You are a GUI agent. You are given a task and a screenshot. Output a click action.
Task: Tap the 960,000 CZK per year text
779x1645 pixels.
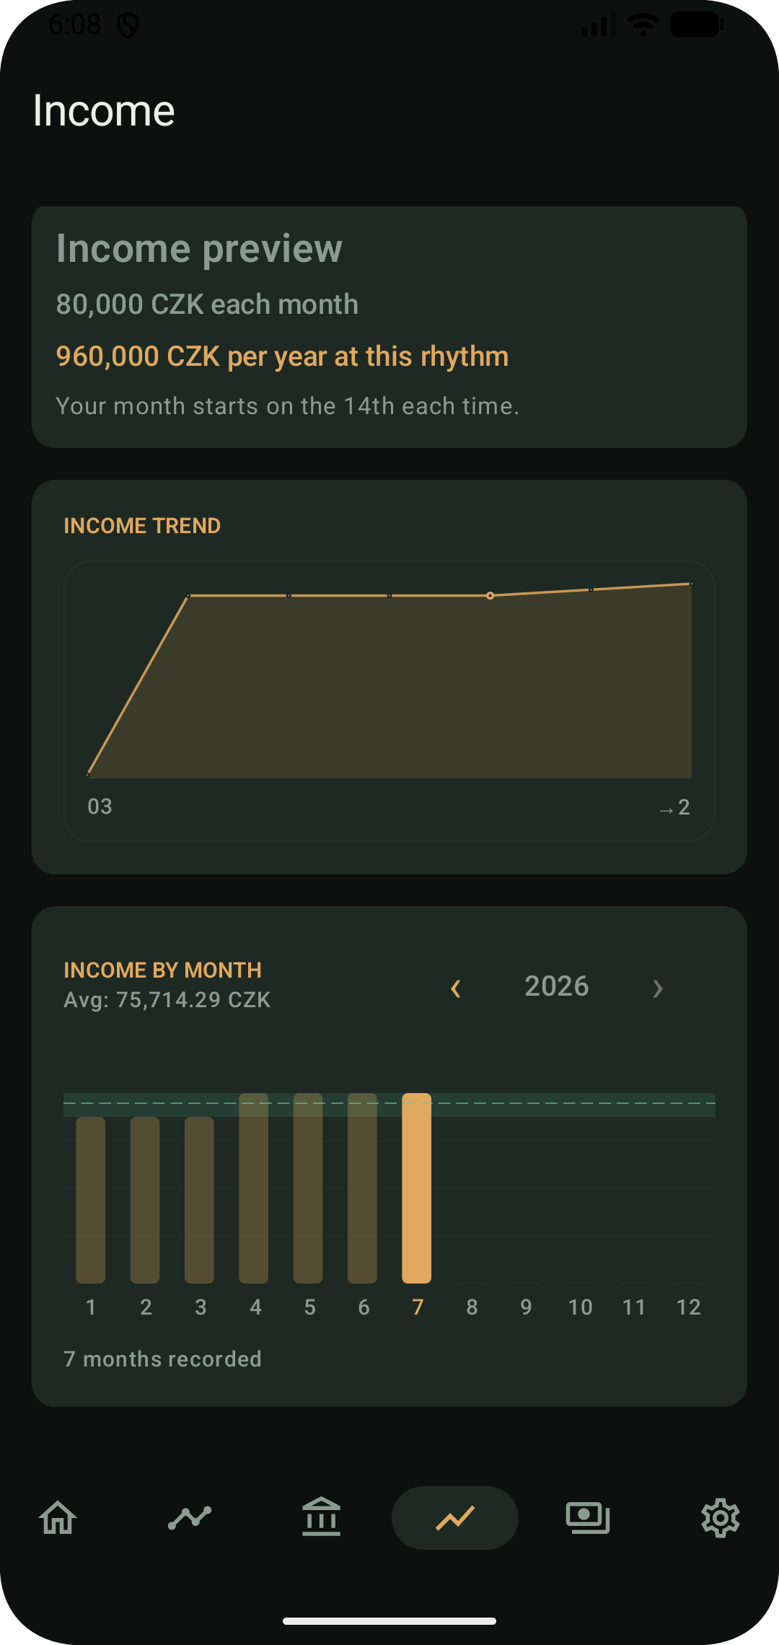coord(282,356)
